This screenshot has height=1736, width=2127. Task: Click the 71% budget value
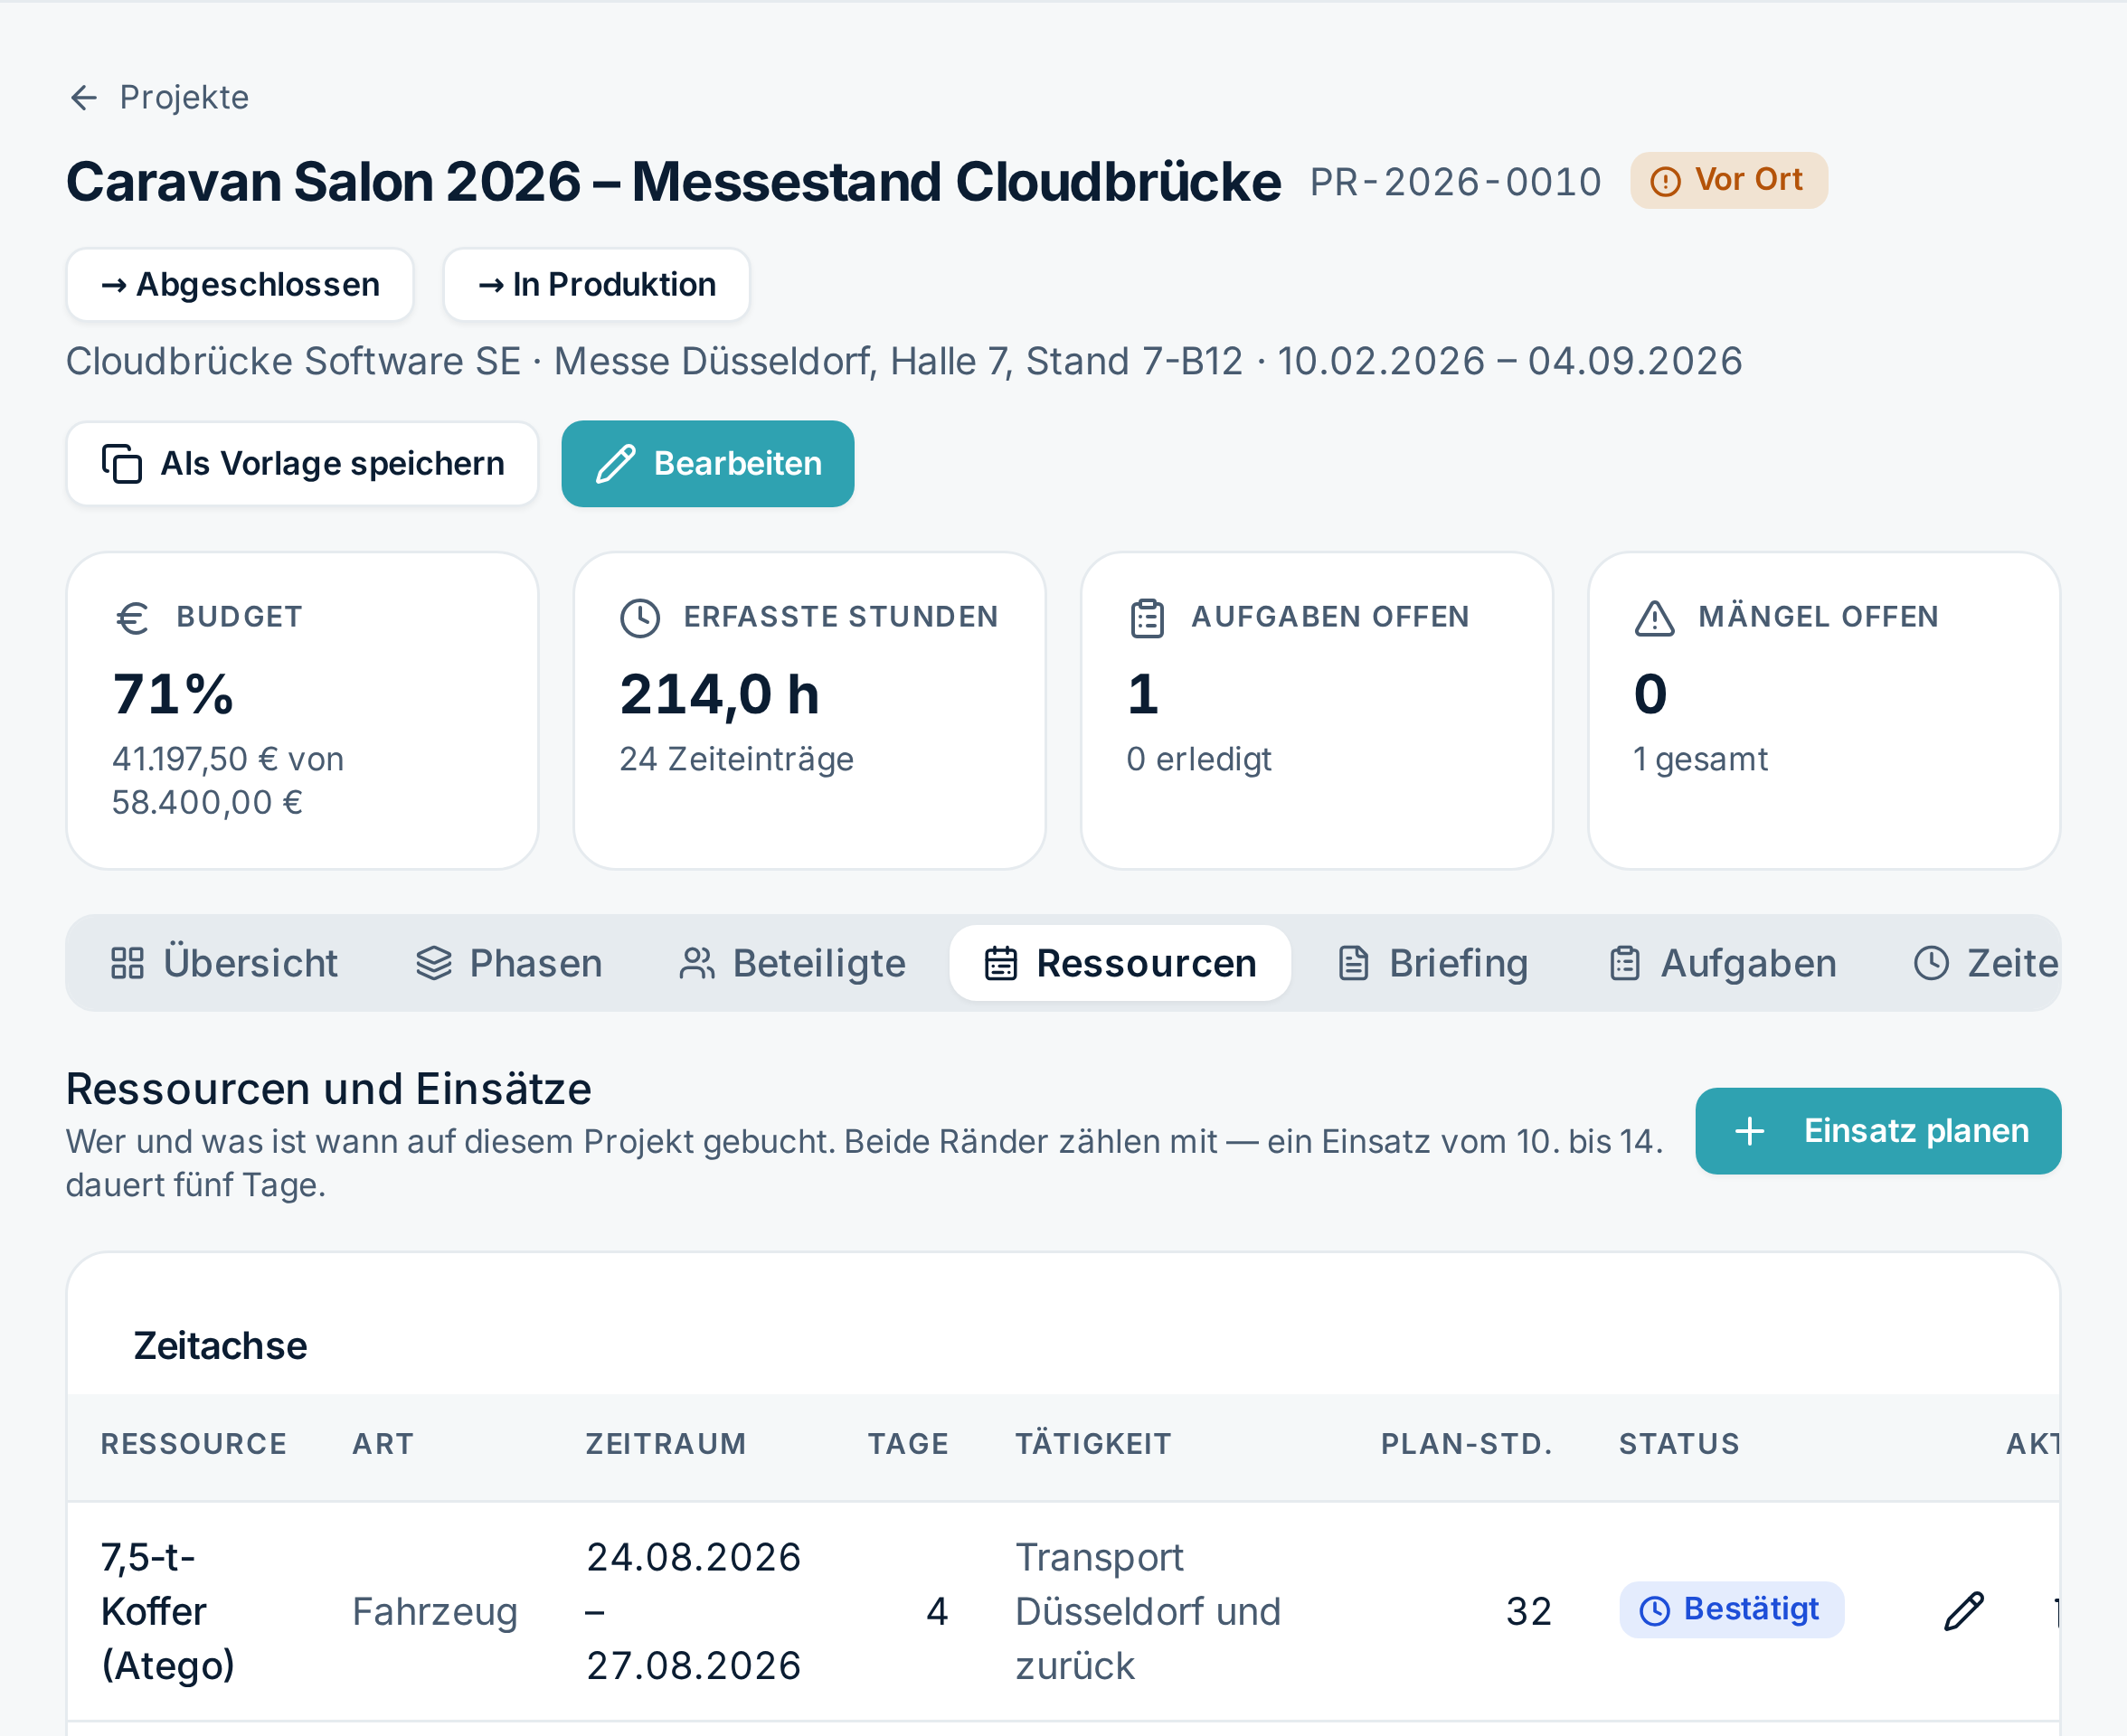pos(173,694)
